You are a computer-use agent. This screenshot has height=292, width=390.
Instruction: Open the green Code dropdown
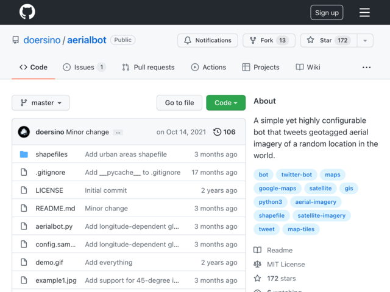coord(225,103)
